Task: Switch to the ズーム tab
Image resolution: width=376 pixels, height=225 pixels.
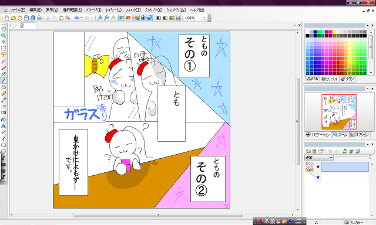Action: click(340, 135)
